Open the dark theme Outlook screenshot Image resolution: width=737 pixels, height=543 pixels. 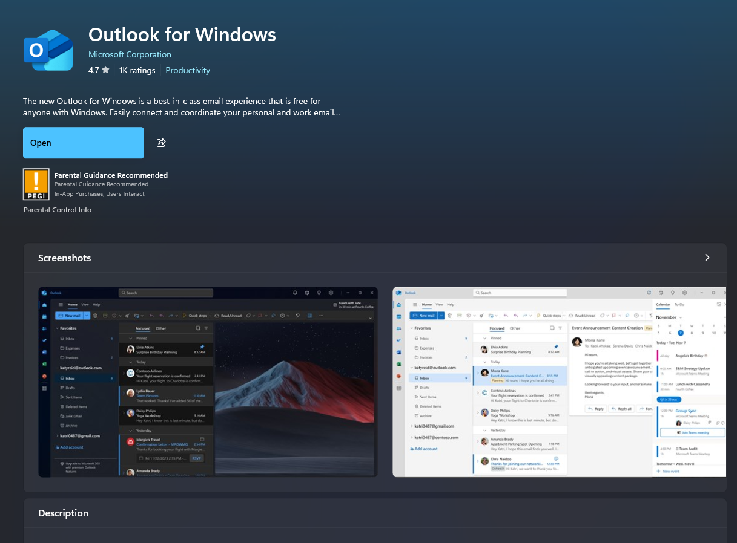pyautogui.click(x=208, y=382)
